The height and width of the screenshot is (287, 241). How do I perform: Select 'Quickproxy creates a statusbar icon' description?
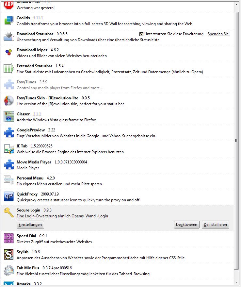(x=79, y=200)
